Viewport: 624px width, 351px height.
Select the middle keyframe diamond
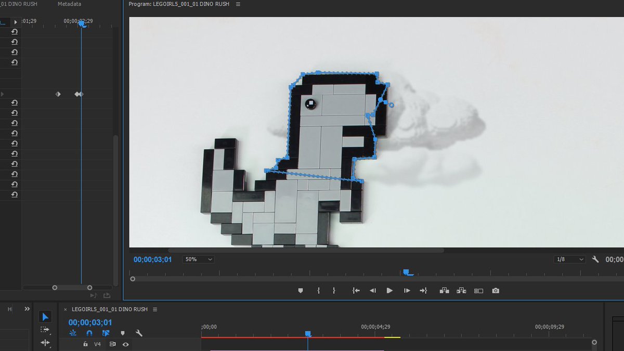coord(77,94)
